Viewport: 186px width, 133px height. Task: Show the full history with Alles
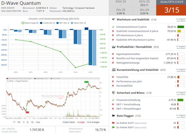point(38,122)
